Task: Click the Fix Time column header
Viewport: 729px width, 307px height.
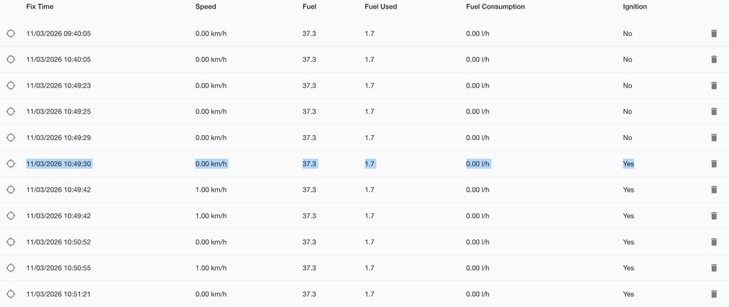Action: pos(40,6)
